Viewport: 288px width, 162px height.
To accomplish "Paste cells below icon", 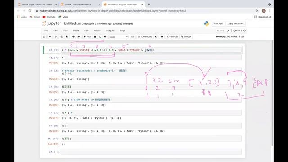I will (x=67, y=37).
